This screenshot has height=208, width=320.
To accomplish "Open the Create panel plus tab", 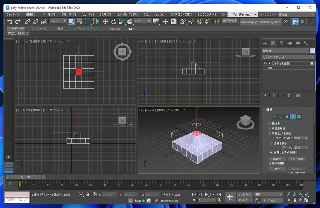I will click(x=265, y=43).
